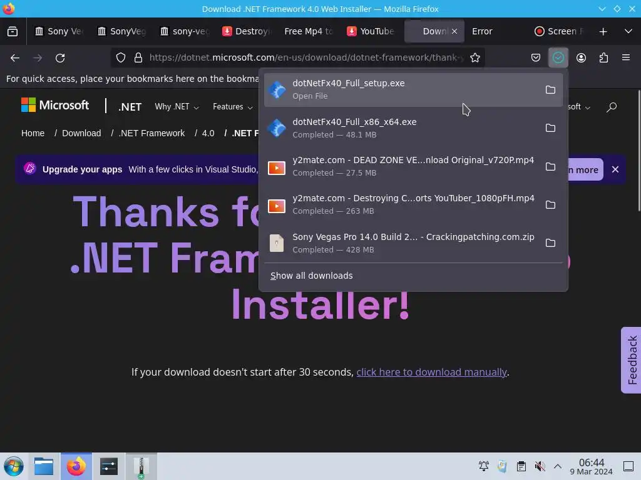
Task: Show Sony Vegas Pro zip in folder
Action: 550,243
